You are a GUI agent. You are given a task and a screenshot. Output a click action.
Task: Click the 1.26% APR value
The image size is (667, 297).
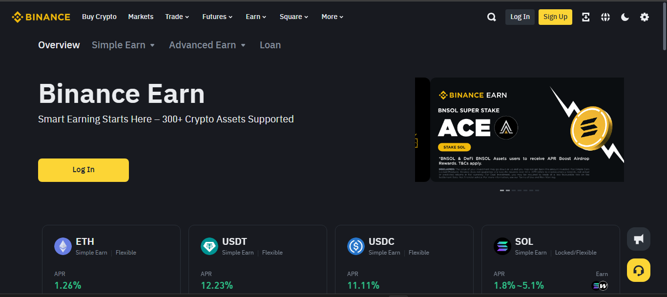[67, 285]
